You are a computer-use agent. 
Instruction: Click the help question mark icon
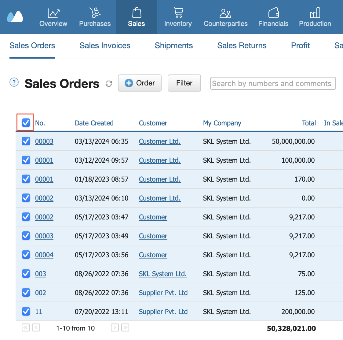pyautogui.click(x=14, y=82)
